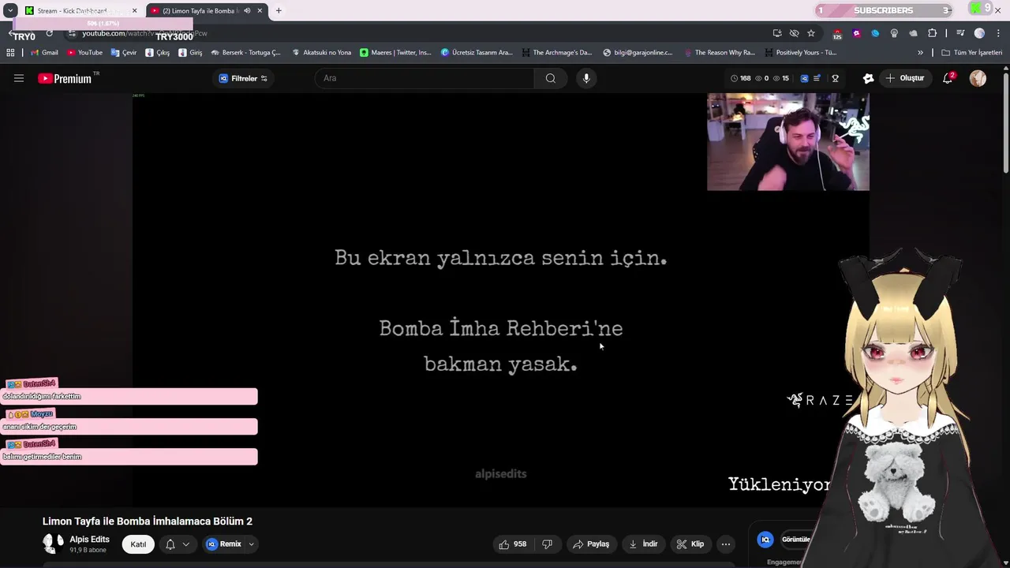Click the video player area
Screen dimensions: 1010x568
pyautogui.click(x=500, y=300)
